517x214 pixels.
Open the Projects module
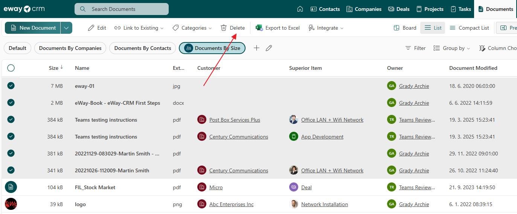[430, 9]
